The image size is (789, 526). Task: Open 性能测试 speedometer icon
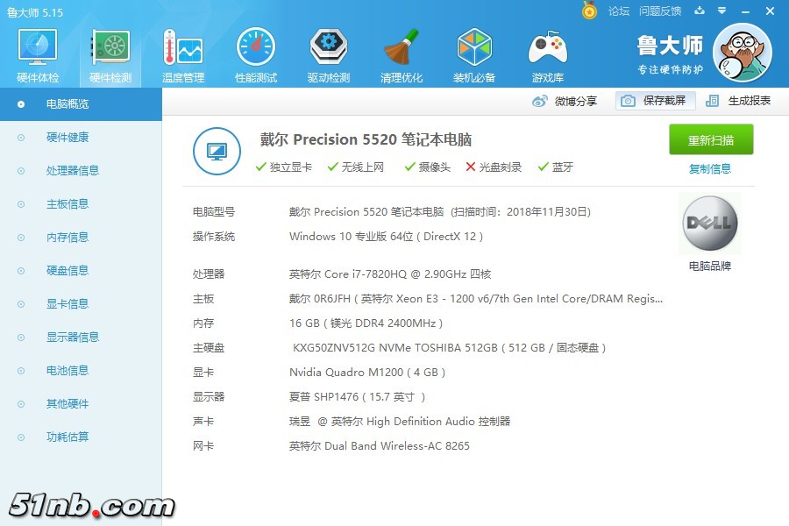[x=256, y=49]
